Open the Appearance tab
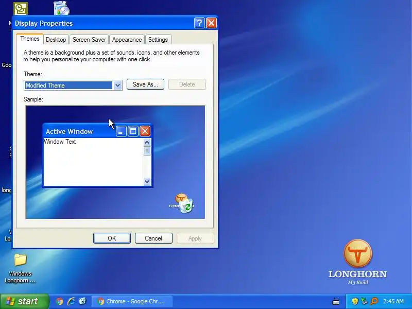Screen dimensions: 412x309 pyautogui.click(x=127, y=40)
